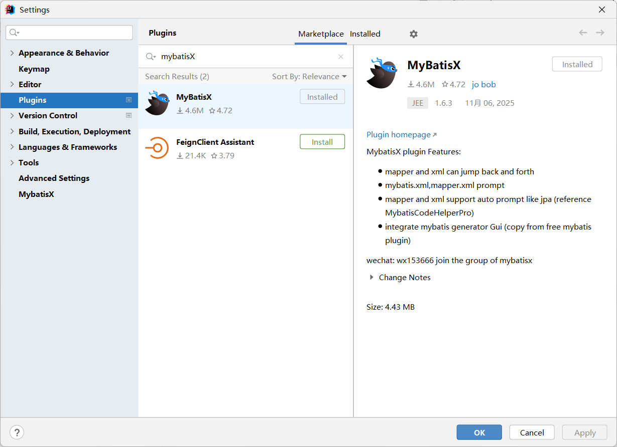Clear the plugin search field with X
Screen dimensions: 617x447
click(x=341, y=57)
